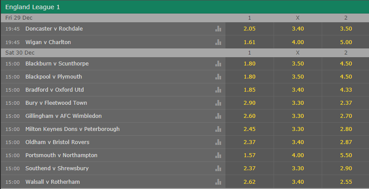Select Doncaster home win odds 2.05

coord(250,29)
